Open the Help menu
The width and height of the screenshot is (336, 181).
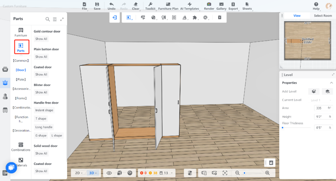point(316,6)
